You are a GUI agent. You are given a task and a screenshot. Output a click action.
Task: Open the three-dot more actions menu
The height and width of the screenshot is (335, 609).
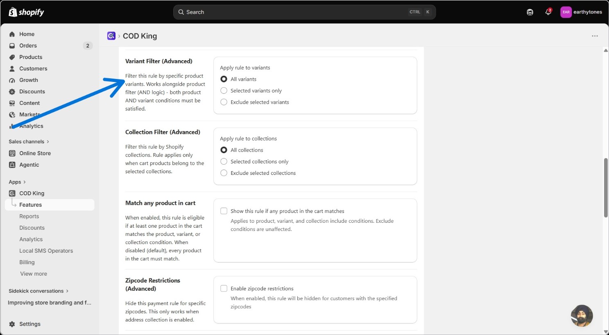click(x=595, y=36)
